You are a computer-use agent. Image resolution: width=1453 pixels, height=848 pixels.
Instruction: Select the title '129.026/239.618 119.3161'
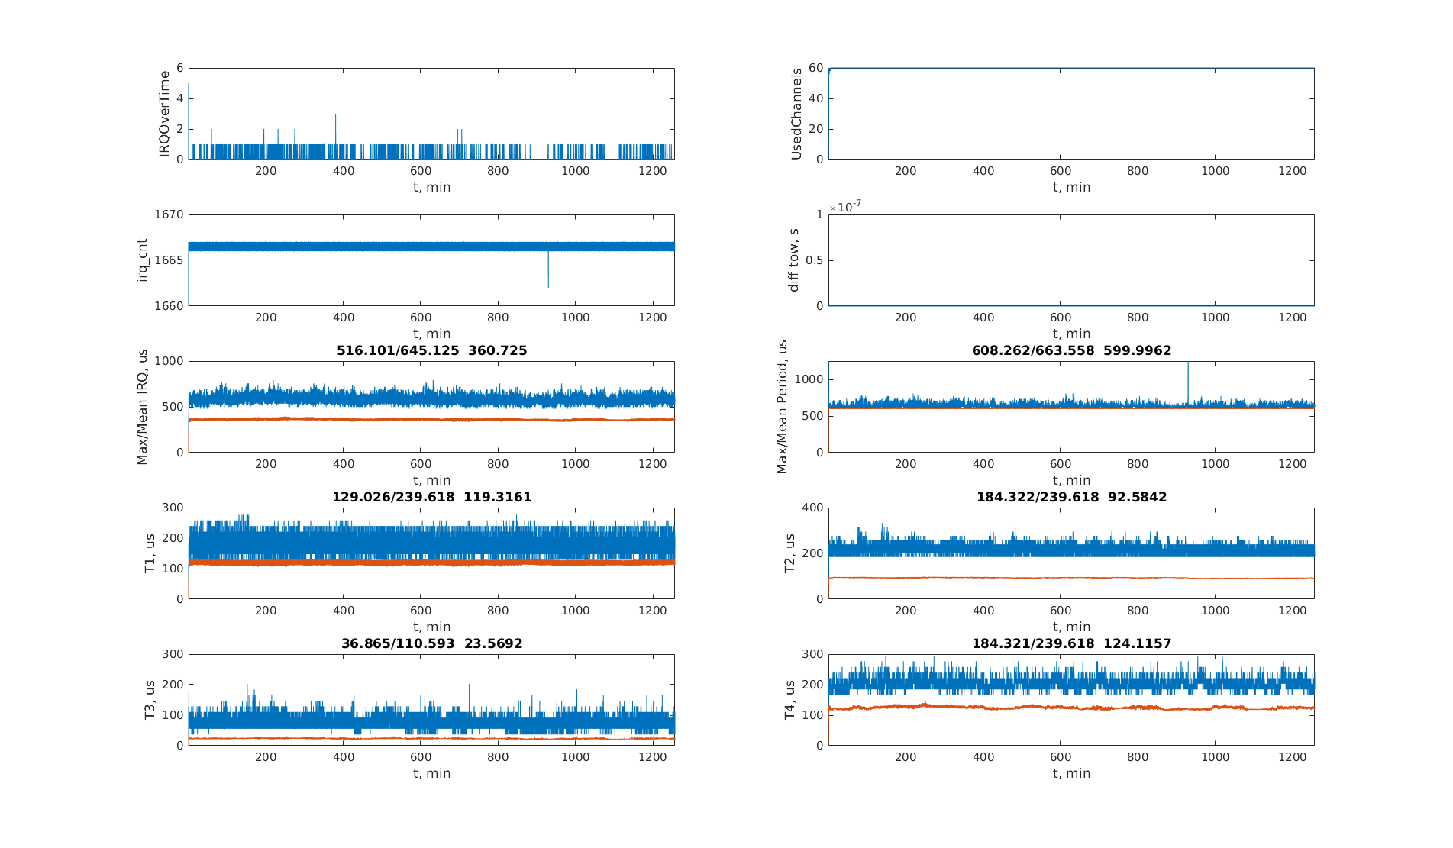(431, 497)
